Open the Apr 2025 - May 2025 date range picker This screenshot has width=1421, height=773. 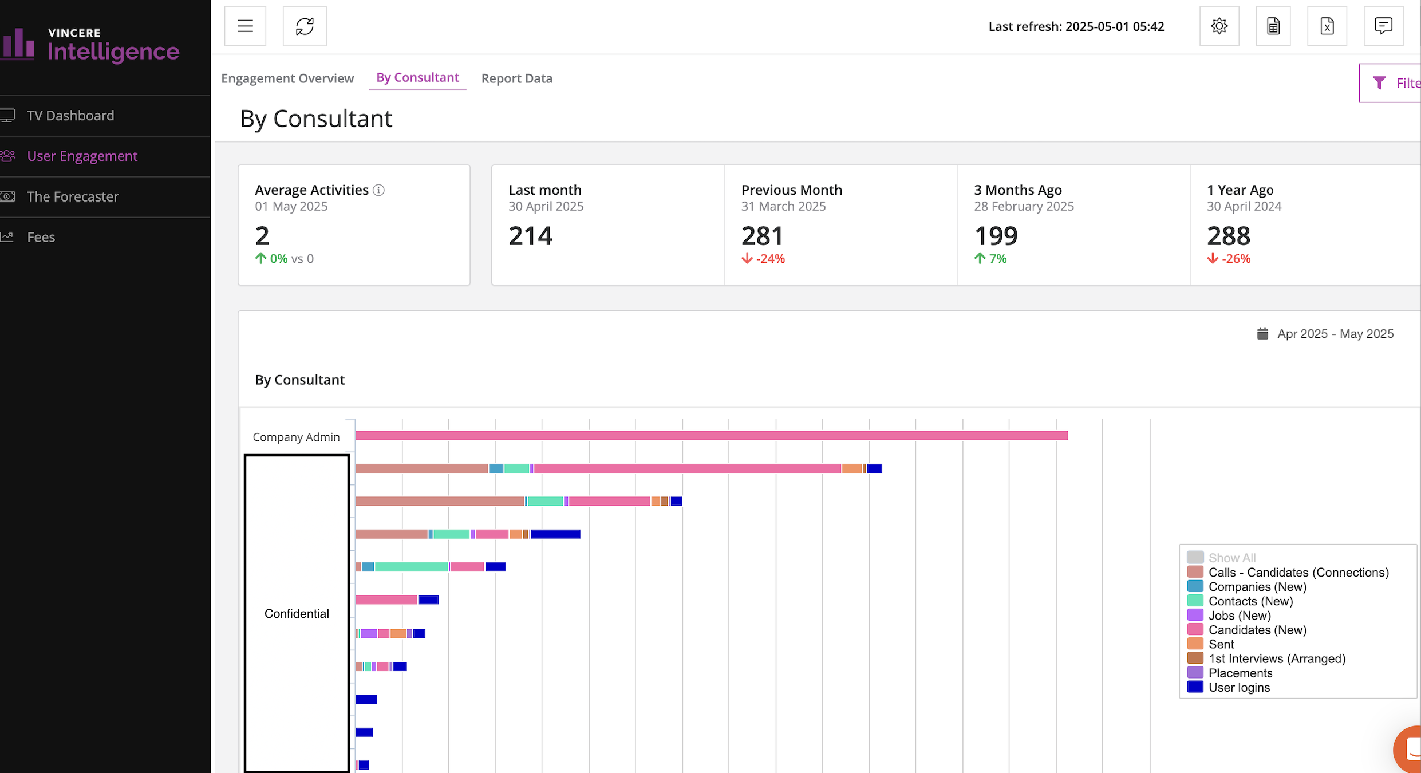click(1335, 334)
